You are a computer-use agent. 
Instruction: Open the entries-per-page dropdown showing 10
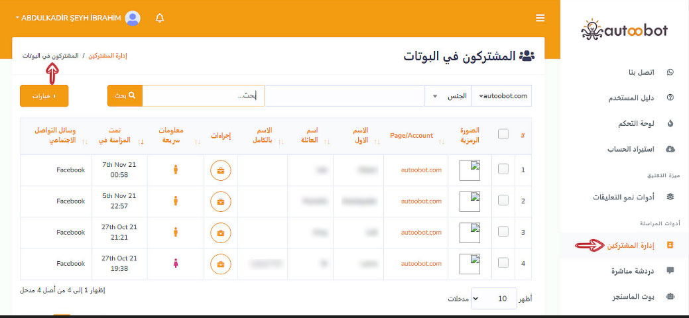tap(493, 299)
